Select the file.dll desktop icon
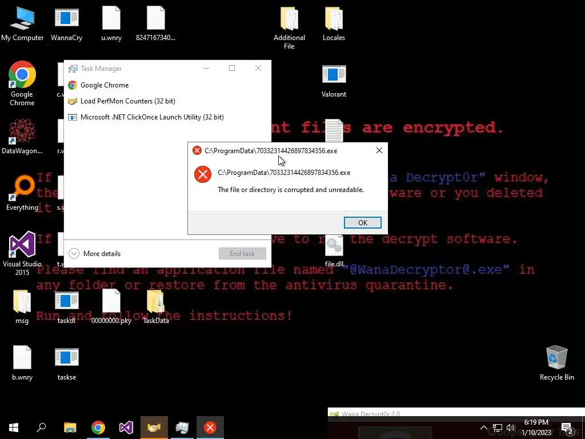Screen dimensions: 585x439 pyautogui.click(x=334, y=251)
